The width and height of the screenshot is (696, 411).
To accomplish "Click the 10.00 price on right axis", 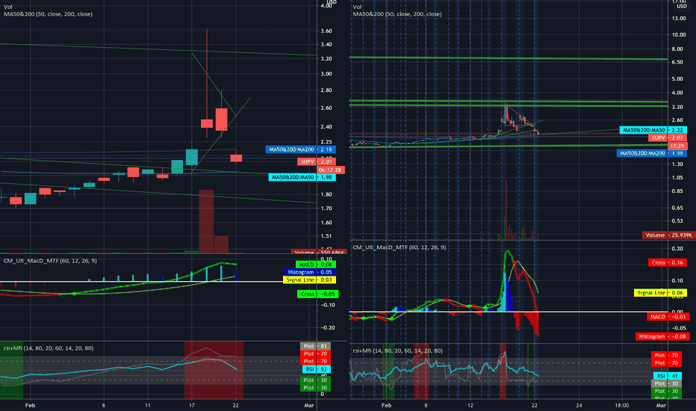I will tap(679, 34).
